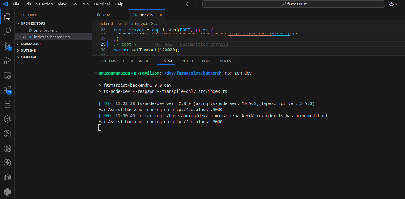Open the Copilot chat icon in title bar

coord(391,4)
